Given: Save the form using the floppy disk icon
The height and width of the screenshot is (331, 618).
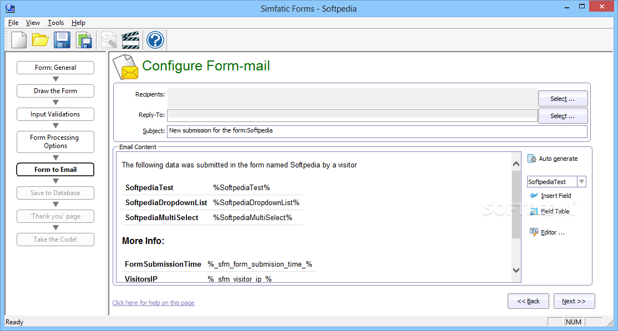Looking at the screenshot, I should [x=62, y=40].
